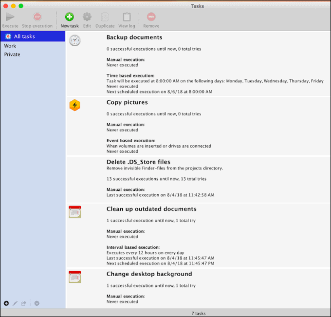Screen dimensions: 331x317
Task: Click the Edit gear icon in toolbar
Action: pos(87,18)
